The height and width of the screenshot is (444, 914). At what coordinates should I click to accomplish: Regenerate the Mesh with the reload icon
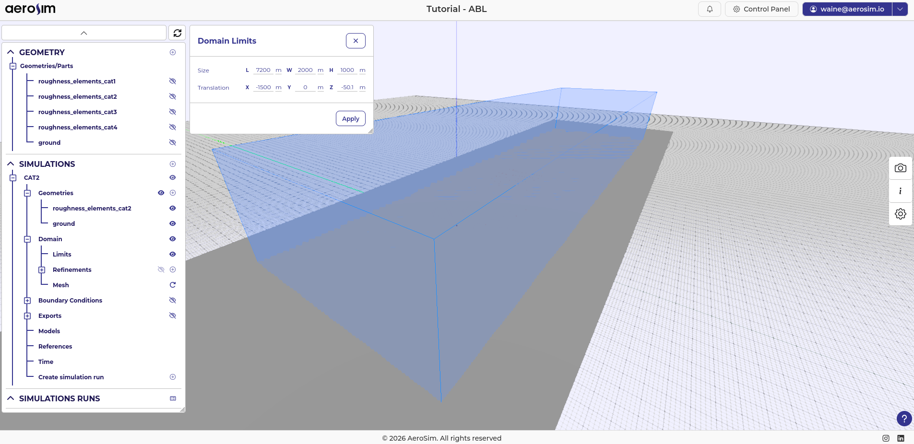pos(173,285)
